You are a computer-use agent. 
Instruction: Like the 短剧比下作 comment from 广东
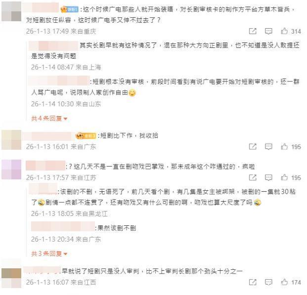point(291,147)
